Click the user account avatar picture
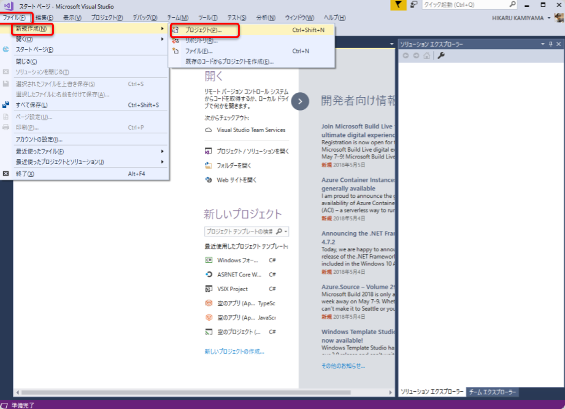The height and width of the screenshot is (409, 565). (559, 18)
